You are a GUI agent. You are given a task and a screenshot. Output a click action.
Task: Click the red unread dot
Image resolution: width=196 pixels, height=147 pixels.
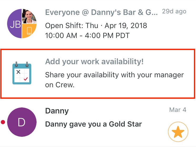click(x=3, y=122)
